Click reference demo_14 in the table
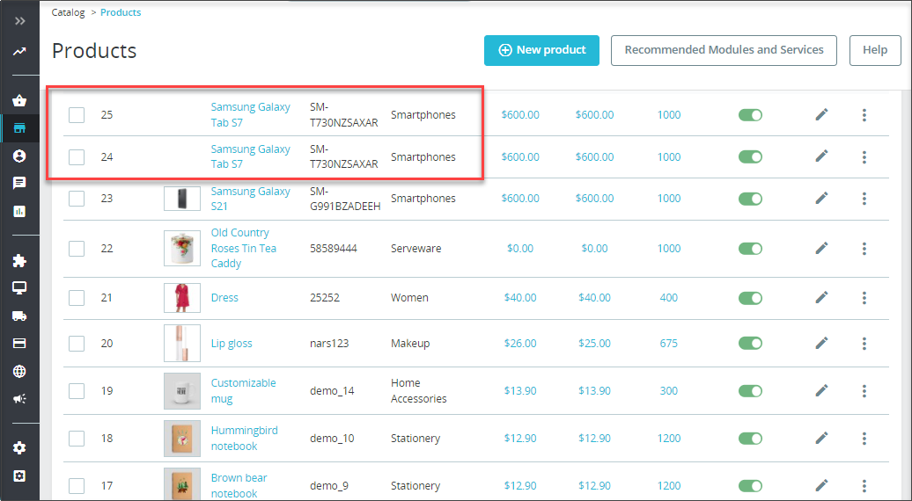 (332, 391)
